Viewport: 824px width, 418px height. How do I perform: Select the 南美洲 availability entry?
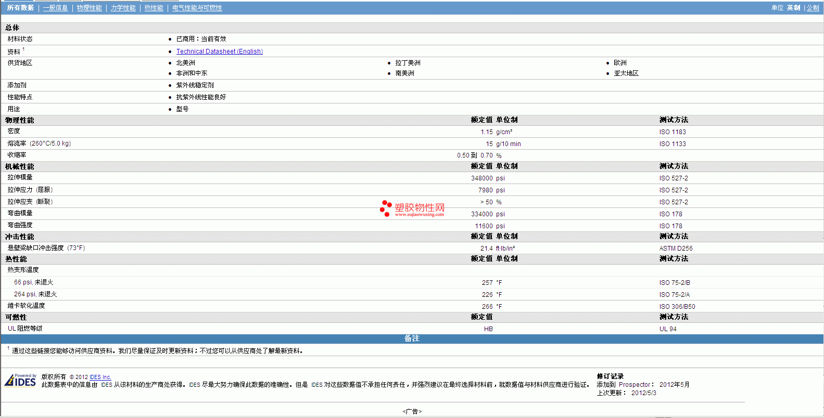coord(404,73)
